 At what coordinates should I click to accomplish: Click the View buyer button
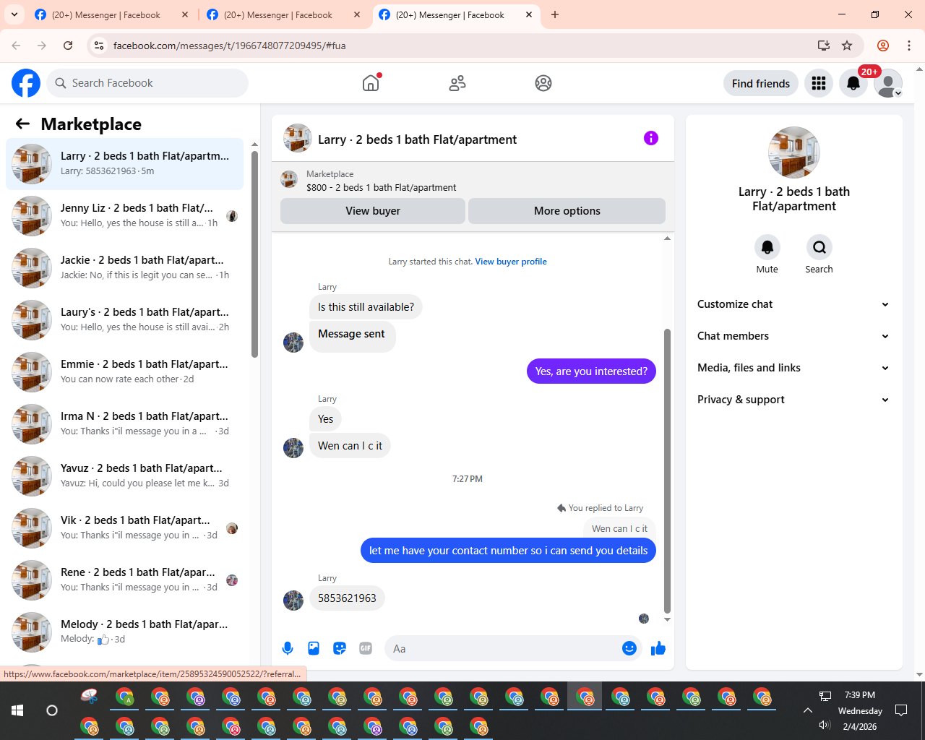[x=373, y=211]
